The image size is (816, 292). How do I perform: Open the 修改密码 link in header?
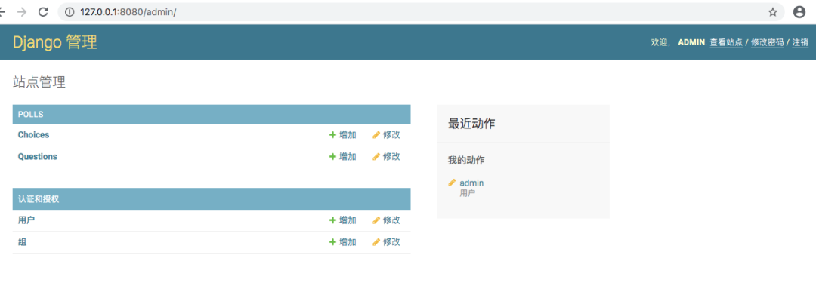pos(767,42)
